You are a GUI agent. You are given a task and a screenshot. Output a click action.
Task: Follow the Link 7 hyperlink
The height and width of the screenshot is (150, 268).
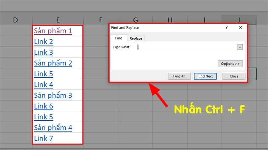(x=44, y=138)
